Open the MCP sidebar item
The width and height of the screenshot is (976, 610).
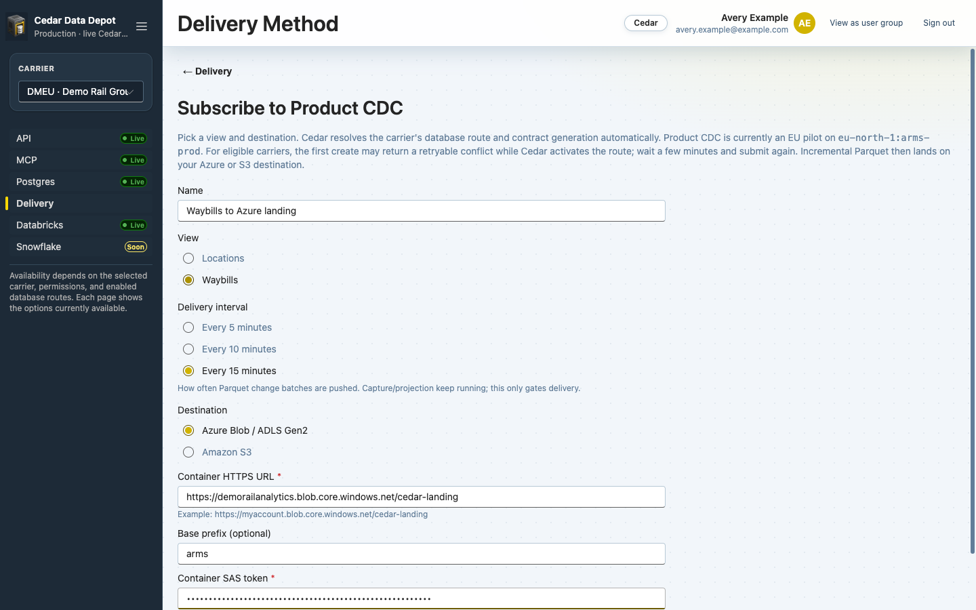[x=81, y=160]
